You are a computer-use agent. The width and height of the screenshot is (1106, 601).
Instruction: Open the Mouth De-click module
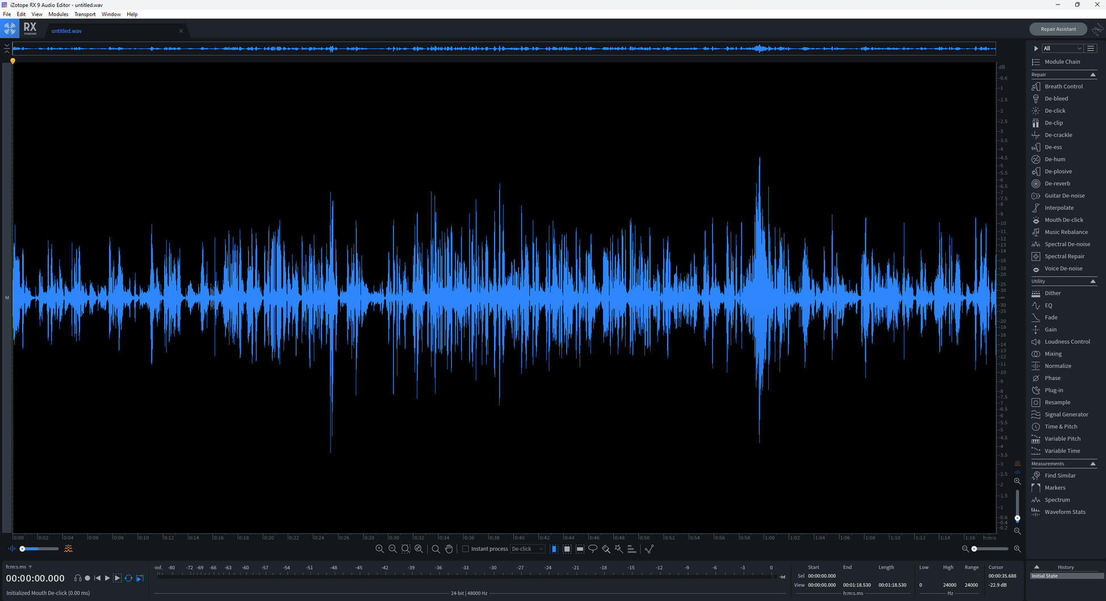[1063, 220]
